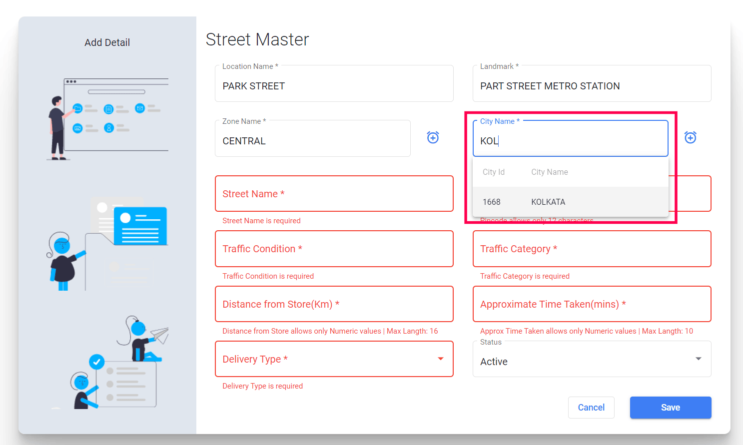Click the add icon beside Zone Name

tap(433, 137)
